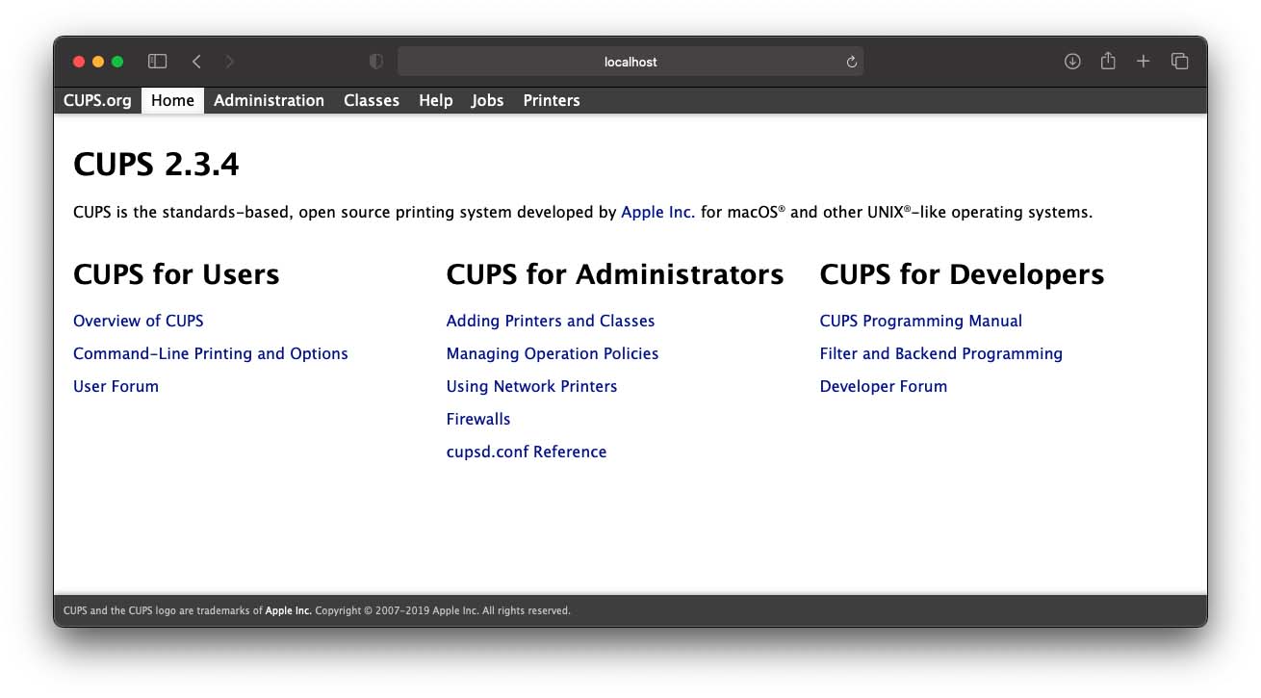Click the forward navigation arrow
Image resolution: width=1261 pixels, height=698 pixels.
[230, 61]
